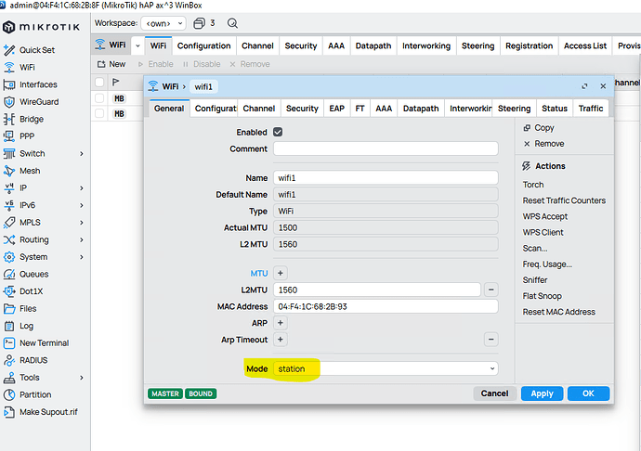The image size is (641, 451).
Task: Expand the IPv6 submenu
Action: [82, 205]
